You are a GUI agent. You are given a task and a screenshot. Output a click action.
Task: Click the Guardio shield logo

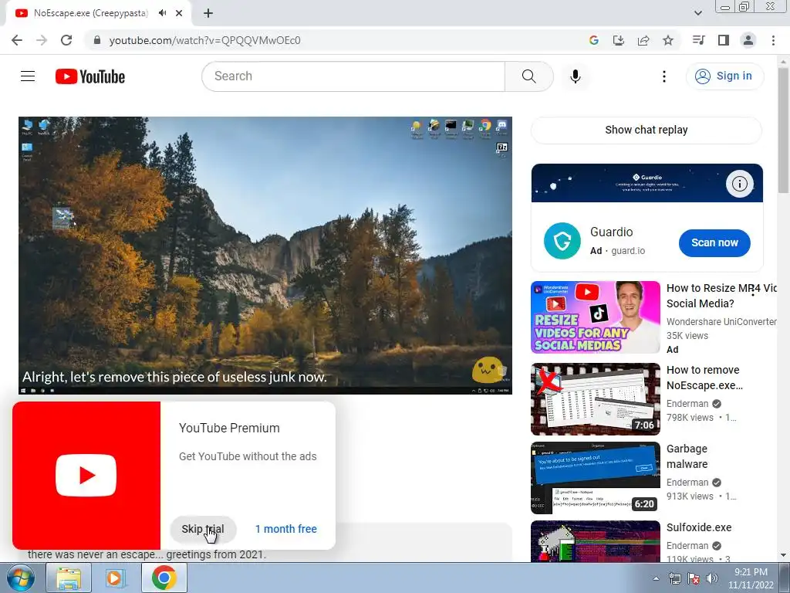(x=562, y=241)
